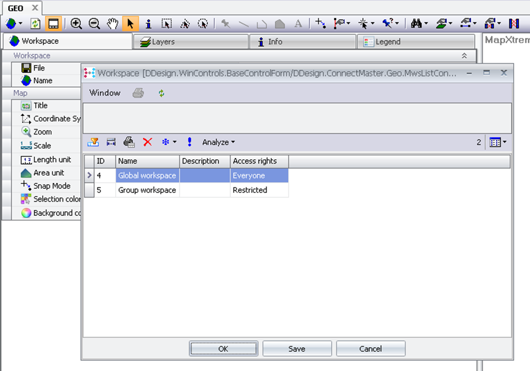
Task: Select the Zoom Out magnifier tool
Action: pos(94,24)
